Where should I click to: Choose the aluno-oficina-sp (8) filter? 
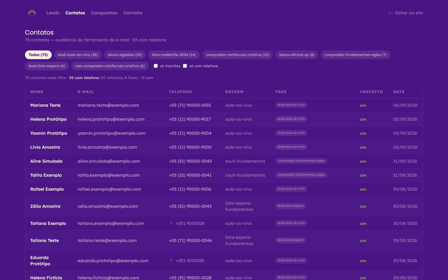(297, 55)
